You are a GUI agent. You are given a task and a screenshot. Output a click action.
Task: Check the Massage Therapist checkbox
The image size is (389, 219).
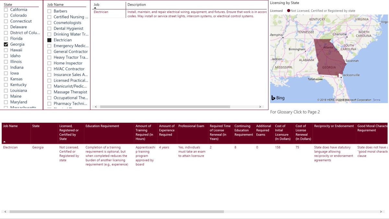click(49, 92)
